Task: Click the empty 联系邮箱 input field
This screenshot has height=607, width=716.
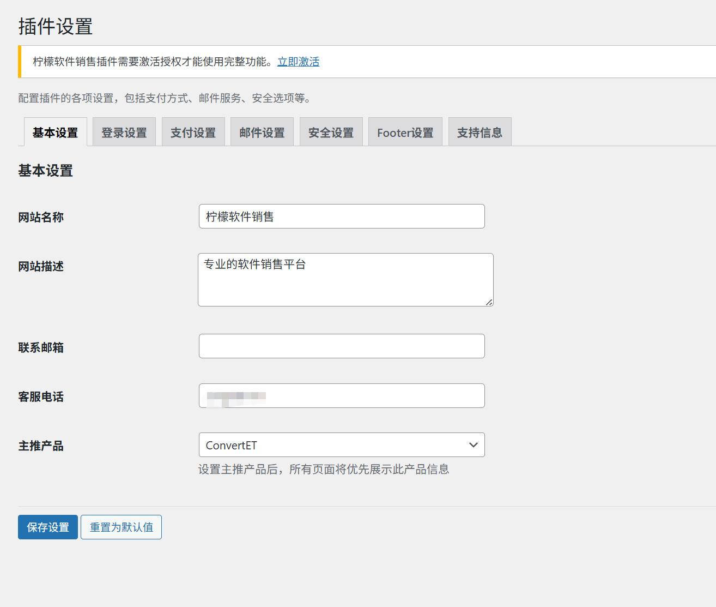Action: [x=342, y=346]
